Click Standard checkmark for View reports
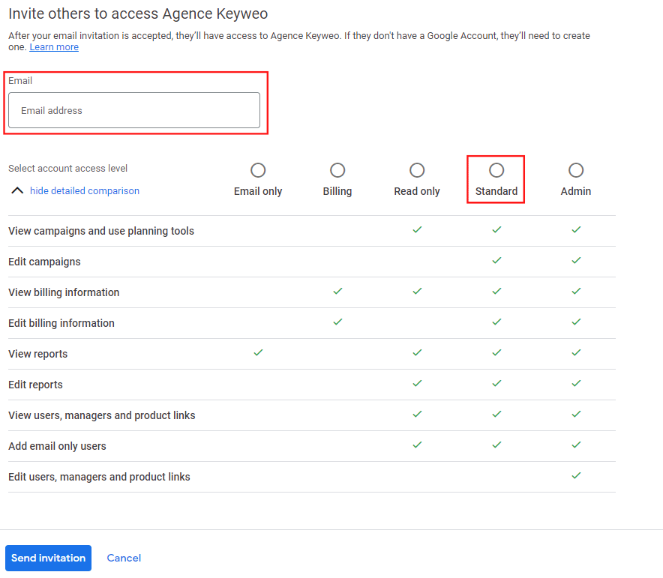This screenshot has width=663, height=578. click(x=496, y=352)
